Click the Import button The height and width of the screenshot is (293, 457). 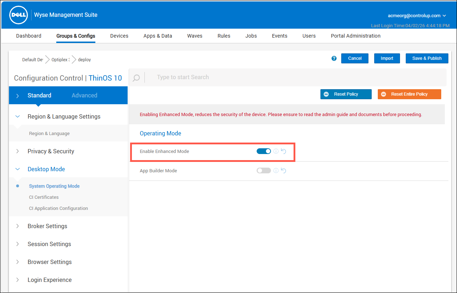(x=387, y=58)
